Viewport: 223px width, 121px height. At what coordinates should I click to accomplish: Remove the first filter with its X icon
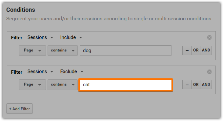[209, 37]
